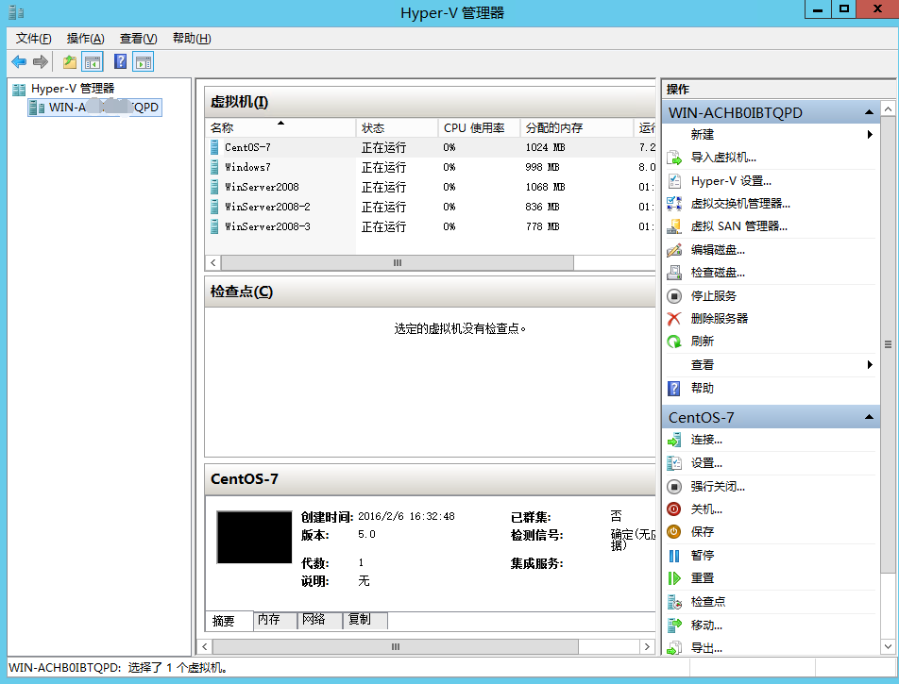
Task: Sort by the CPU 使用率 column header
Action: [479, 127]
